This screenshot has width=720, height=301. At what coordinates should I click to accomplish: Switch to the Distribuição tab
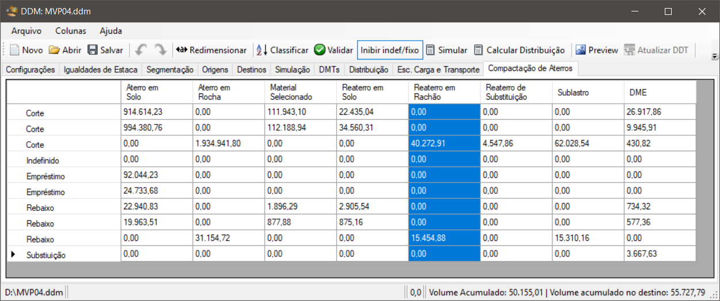pos(369,69)
